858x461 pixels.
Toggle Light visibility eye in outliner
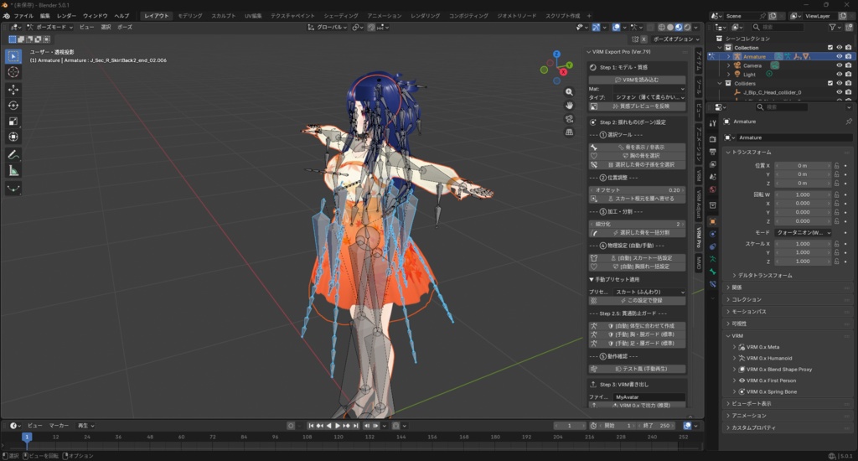[x=839, y=74]
